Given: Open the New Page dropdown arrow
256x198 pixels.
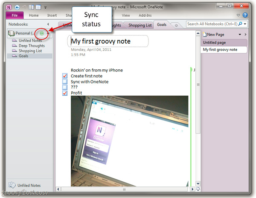Looking at the screenshot, I should (240, 34).
